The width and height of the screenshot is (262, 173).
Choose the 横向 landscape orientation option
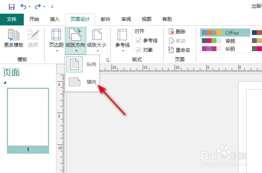tap(82, 82)
